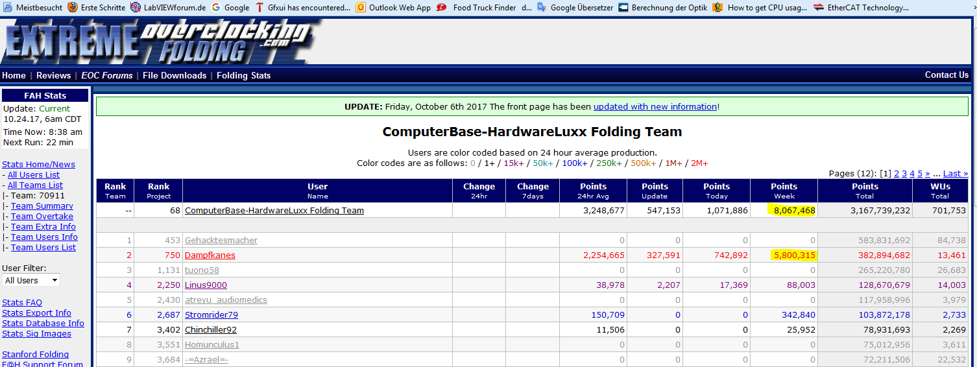The width and height of the screenshot is (977, 367).
Task: Click Linus9000 project rank 2,250
Action: click(169, 285)
